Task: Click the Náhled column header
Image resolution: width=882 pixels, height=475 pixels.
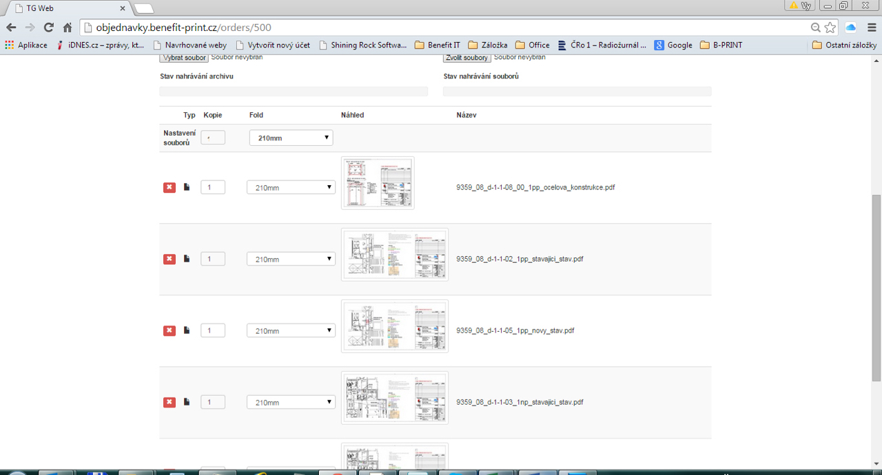Action: point(353,115)
